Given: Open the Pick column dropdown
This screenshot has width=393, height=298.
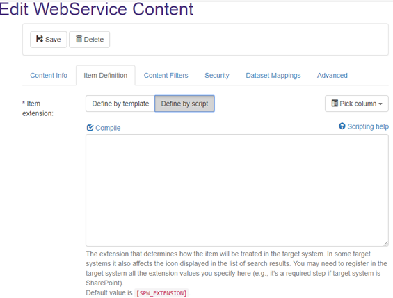Looking at the screenshot, I should 357,104.
